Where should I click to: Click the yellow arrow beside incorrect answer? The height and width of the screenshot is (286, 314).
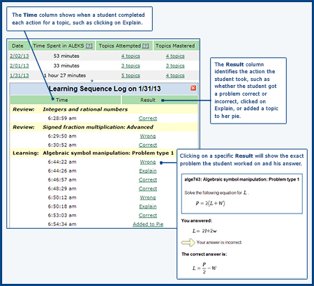pyautogui.click(x=188, y=243)
